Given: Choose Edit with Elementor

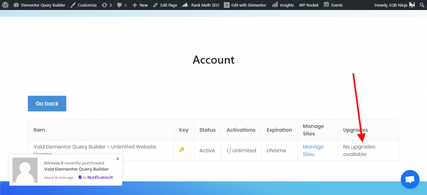Looking at the screenshot, I should pos(245,5).
